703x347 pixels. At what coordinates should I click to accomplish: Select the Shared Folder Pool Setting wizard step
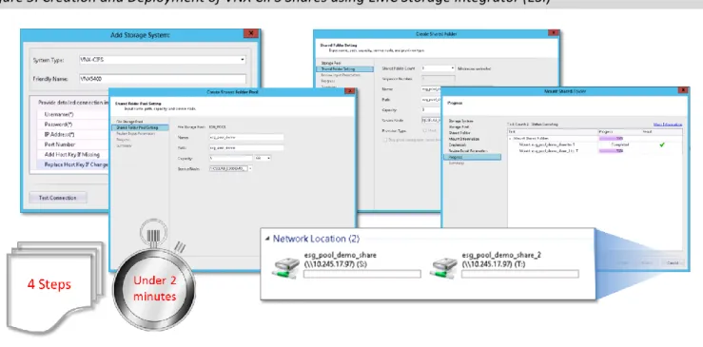pos(140,127)
